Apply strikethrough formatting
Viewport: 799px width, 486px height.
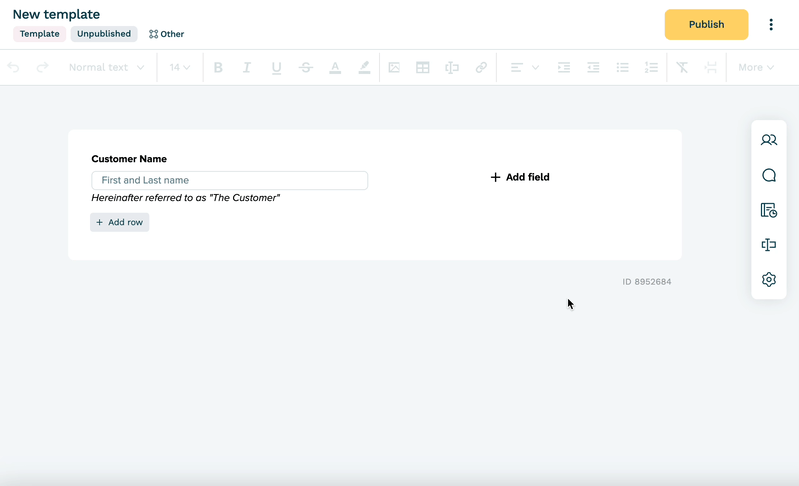pos(306,67)
